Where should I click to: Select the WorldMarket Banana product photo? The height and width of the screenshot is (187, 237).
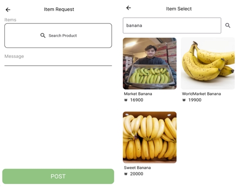click(208, 63)
